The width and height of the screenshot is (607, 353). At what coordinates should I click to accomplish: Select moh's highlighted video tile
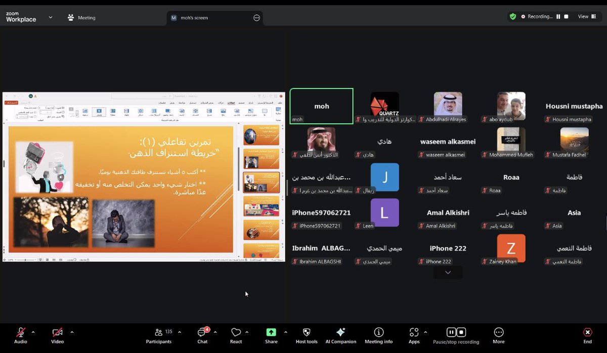(321, 106)
